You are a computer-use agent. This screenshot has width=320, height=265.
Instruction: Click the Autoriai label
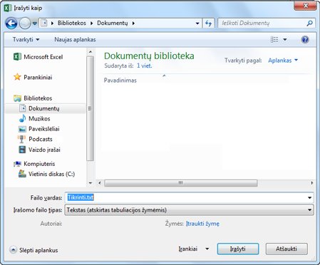[51, 224]
